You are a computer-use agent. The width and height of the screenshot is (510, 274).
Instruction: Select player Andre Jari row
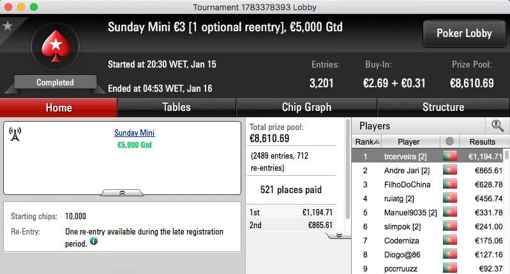(x=409, y=171)
